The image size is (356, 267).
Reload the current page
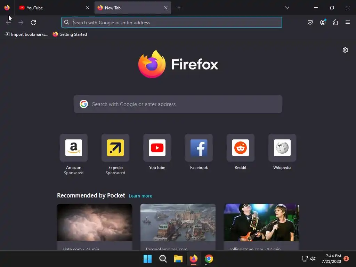pos(33,23)
